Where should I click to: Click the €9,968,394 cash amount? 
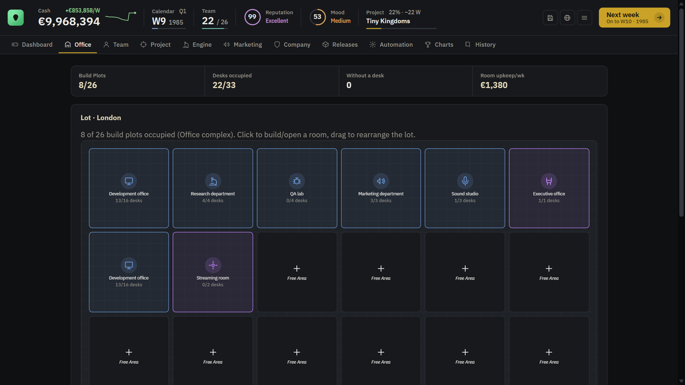[69, 21]
